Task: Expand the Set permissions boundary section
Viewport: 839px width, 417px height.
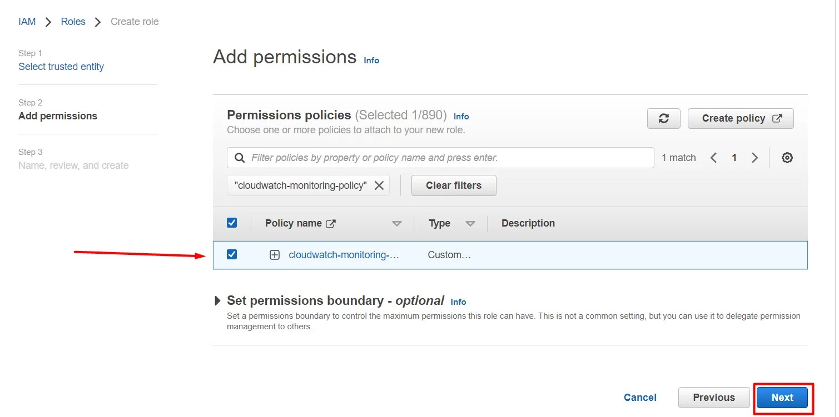Action: click(217, 300)
